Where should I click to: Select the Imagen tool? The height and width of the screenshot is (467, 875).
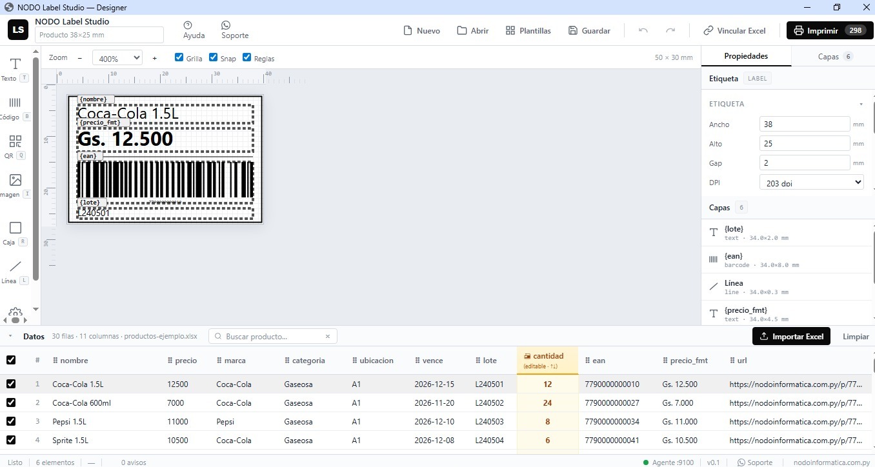pos(15,185)
